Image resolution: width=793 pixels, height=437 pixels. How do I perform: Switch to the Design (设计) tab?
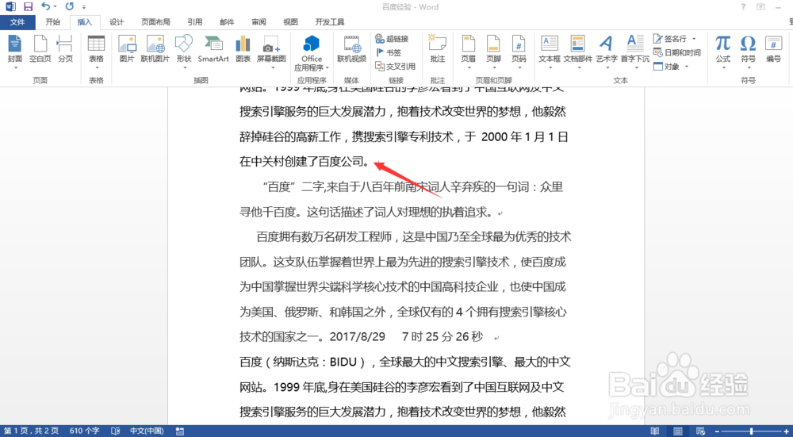(117, 21)
